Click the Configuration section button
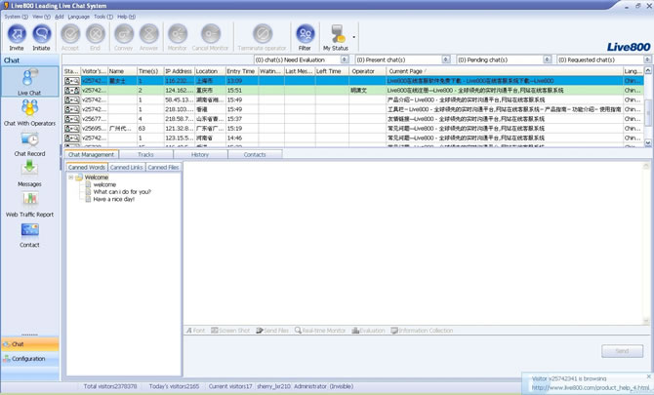This screenshot has width=654, height=395. tap(29, 358)
